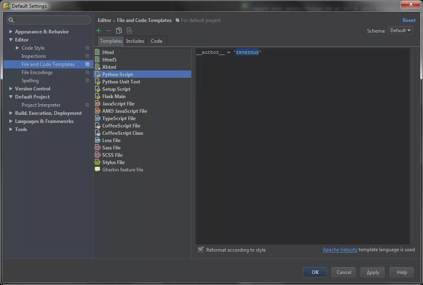Screen dimensions: 423x285
Task: Click the Xhtml template file icon
Action: [97, 67]
